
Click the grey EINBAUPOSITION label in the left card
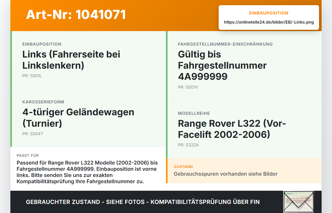point(42,44)
